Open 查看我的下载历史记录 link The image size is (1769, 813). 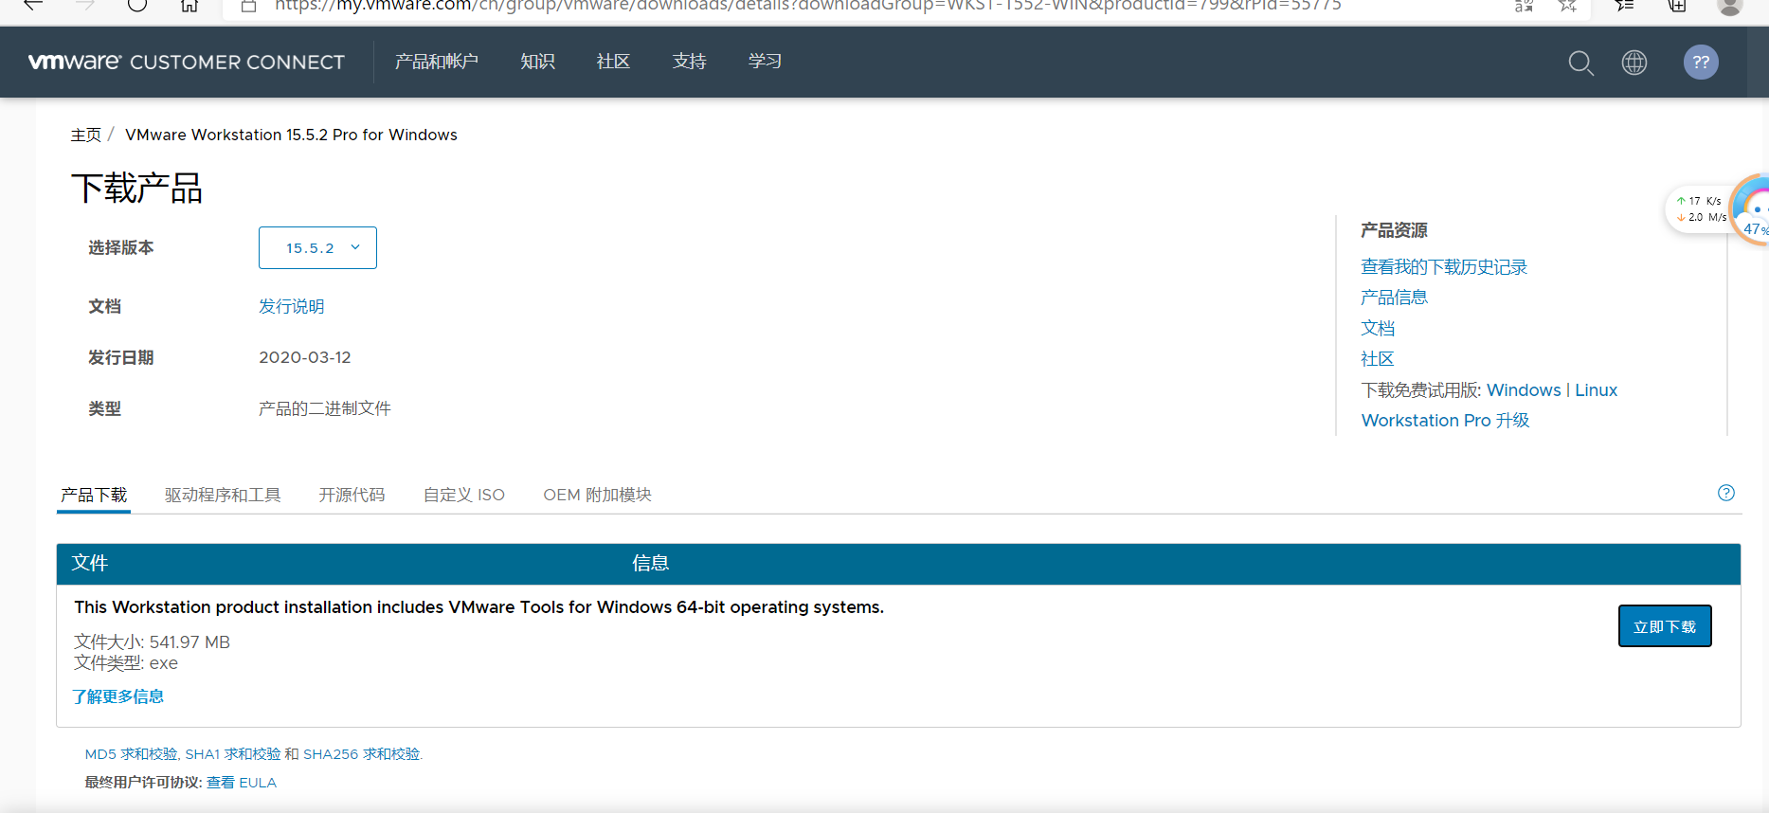tap(1444, 267)
